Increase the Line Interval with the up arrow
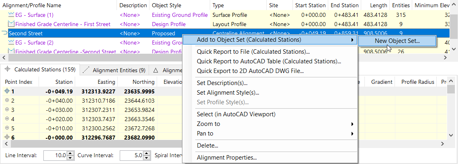458x164 pixels. click(x=70, y=153)
